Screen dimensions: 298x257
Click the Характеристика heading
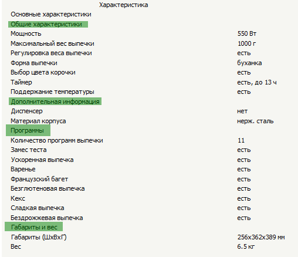[x=123, y=5]
